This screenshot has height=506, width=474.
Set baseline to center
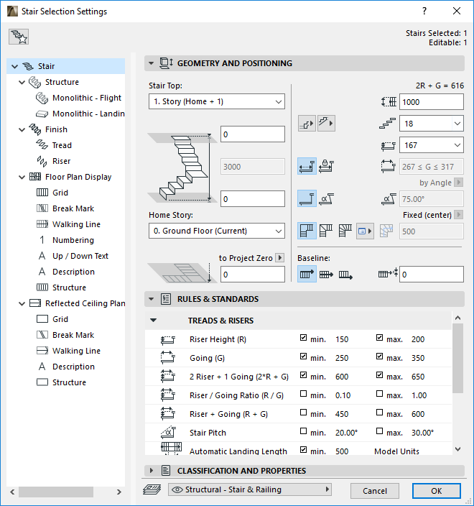(326, 274)
